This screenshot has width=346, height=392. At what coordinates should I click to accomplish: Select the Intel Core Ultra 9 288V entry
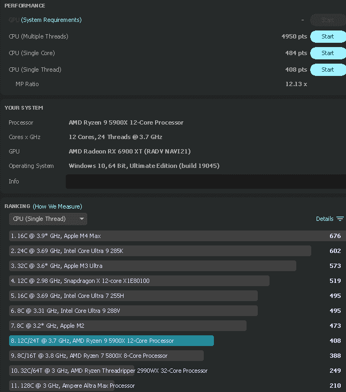(133, 311)
